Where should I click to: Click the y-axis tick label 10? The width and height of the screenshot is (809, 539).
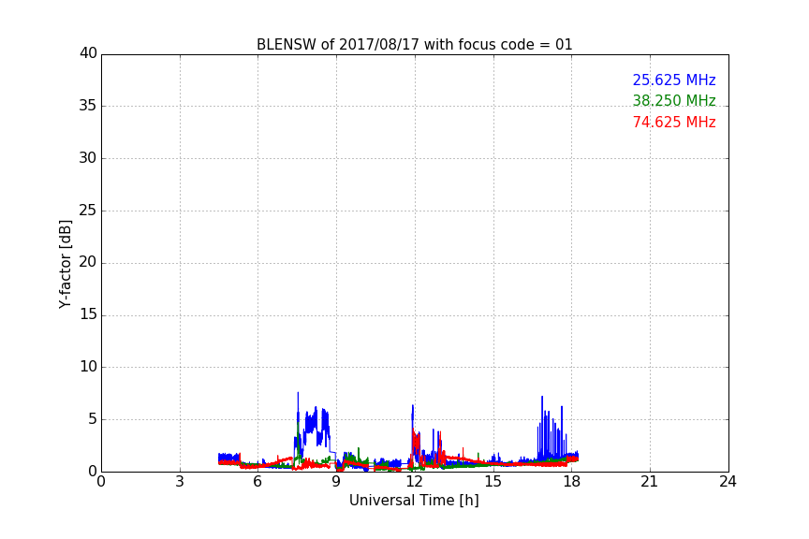tap(88, 367)
